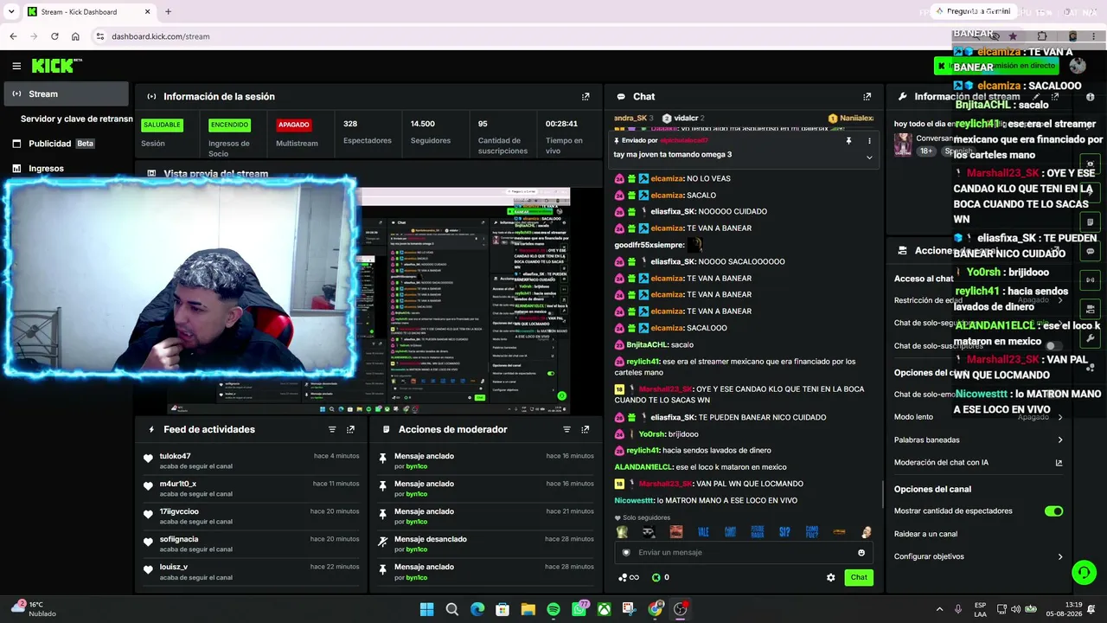Pop out Feed de actividades panel

pos(350,429)
